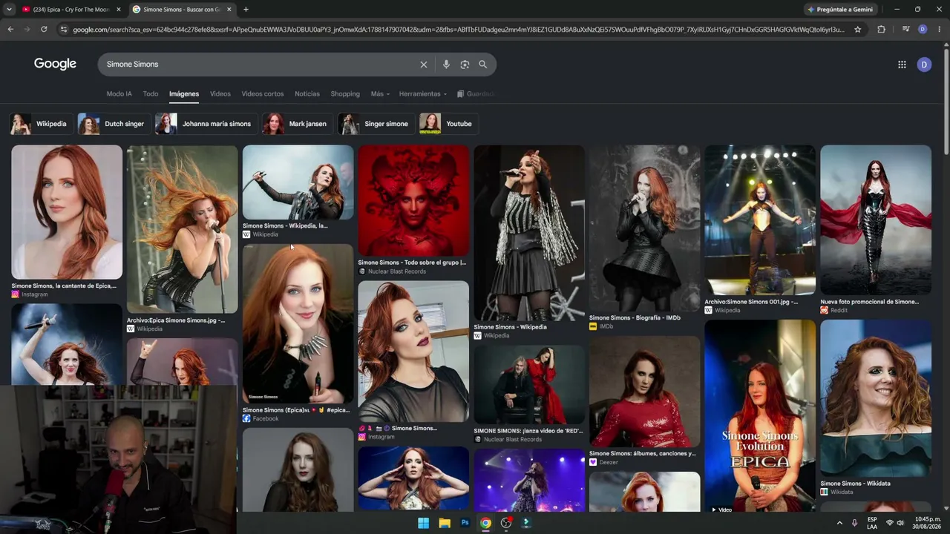Open the Deezer source link

603,462
